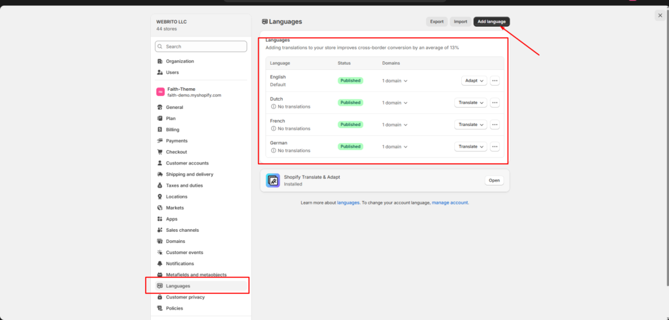Expand the Translate dropdown for French
The width and height of the screenshot is (669, 320).
point(470,125)
